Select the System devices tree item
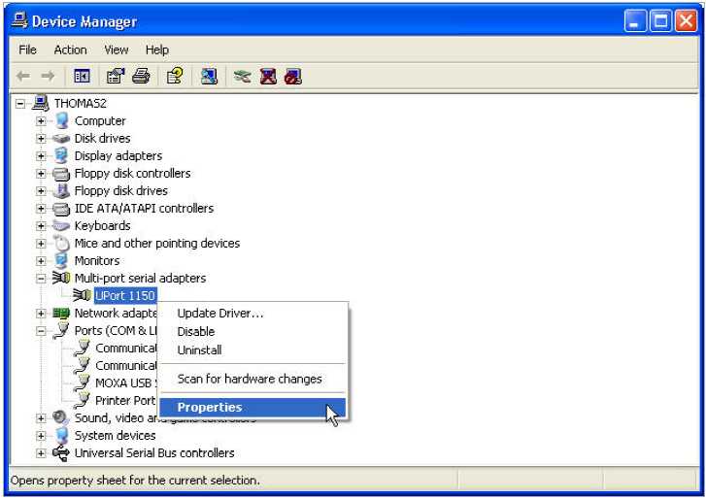This screenshot has width=706, height=499. click(115, 436)
